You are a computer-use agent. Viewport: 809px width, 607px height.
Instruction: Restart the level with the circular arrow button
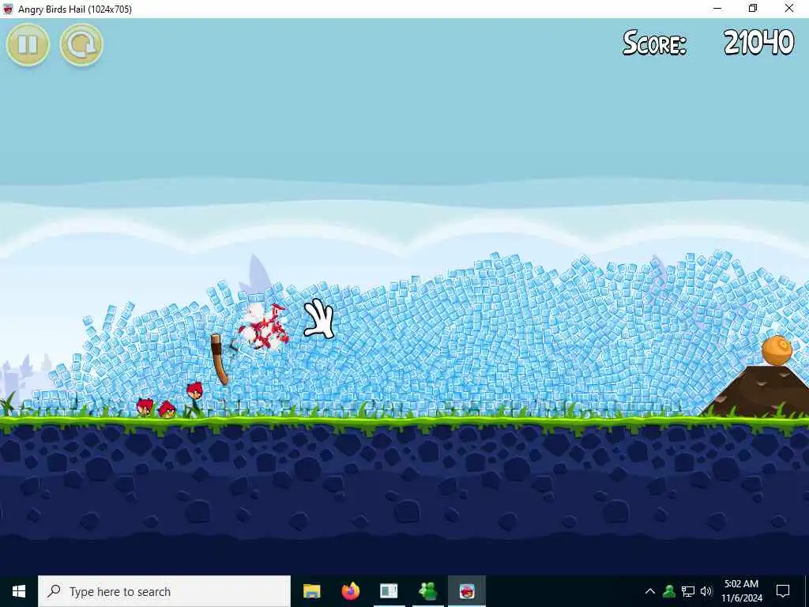(x=81, y=45)
